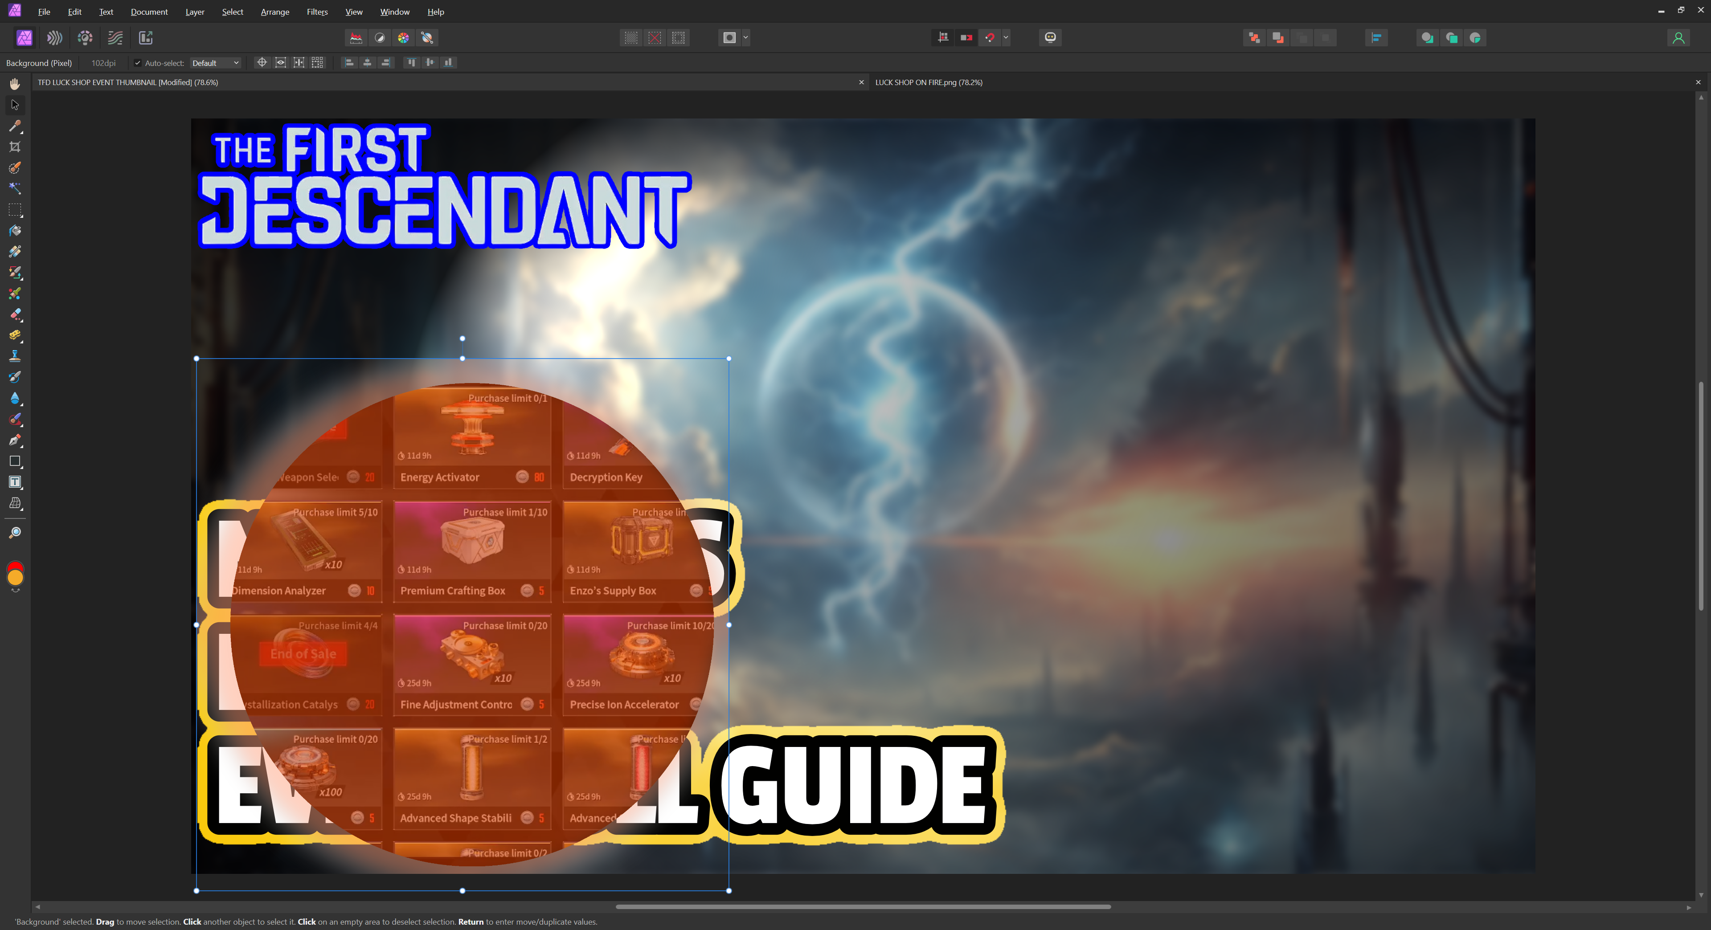Close the TFD LUCK SHOP EVENT THUMBNAIL tab
Viewport: 1711px width, 930px height.
pyautogui.click(x=861, y=82)
